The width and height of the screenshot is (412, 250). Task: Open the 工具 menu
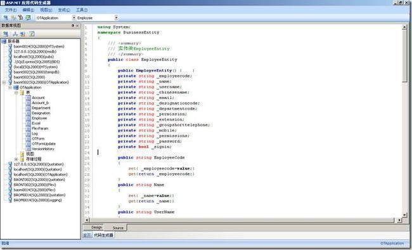[x=82, y=10]
